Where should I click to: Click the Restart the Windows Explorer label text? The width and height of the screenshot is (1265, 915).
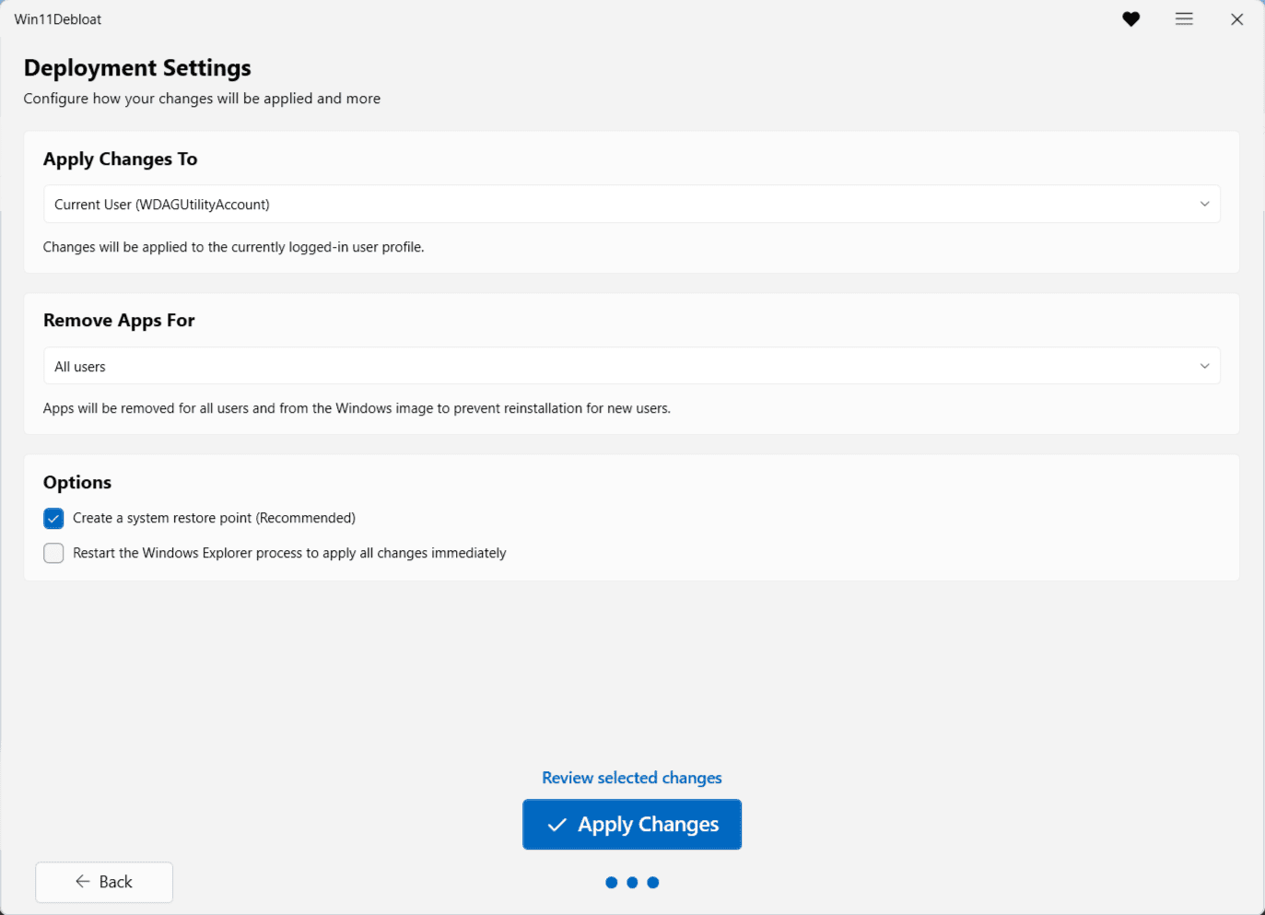click(289, 553)
